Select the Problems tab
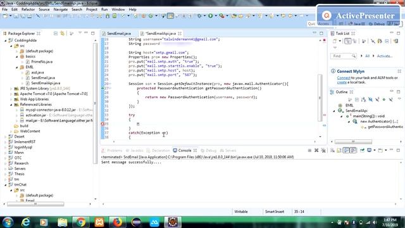Image resolution: width=405 pixels, height=228 pixels. pyautogui.click(x=112, y=151)
